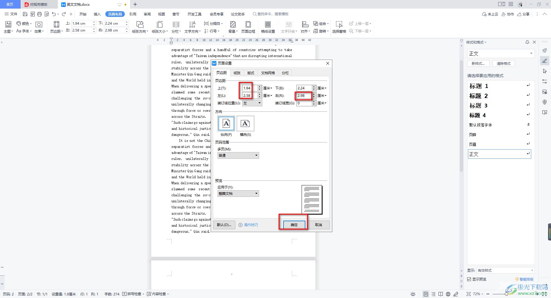
Task: Click the zoom out minus button
Action: (x=488, y=294)
